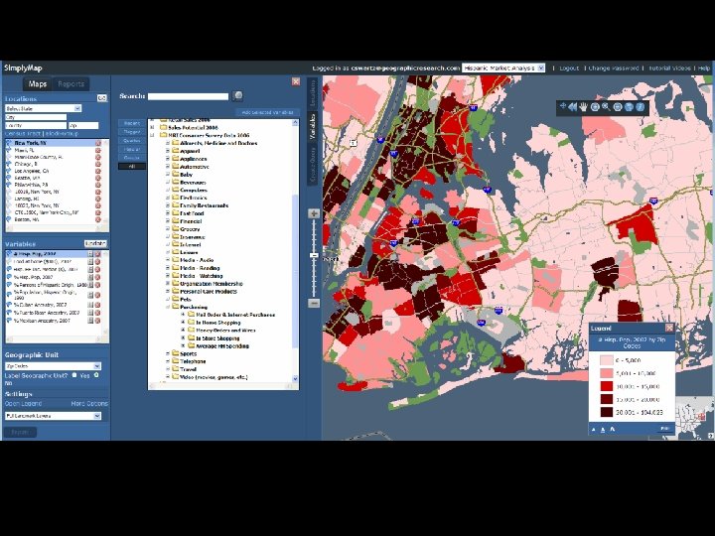715x536 pixels.
Task: Select the Yes radio for Label Geographic Unit
Action: click(x=74, y=375)
